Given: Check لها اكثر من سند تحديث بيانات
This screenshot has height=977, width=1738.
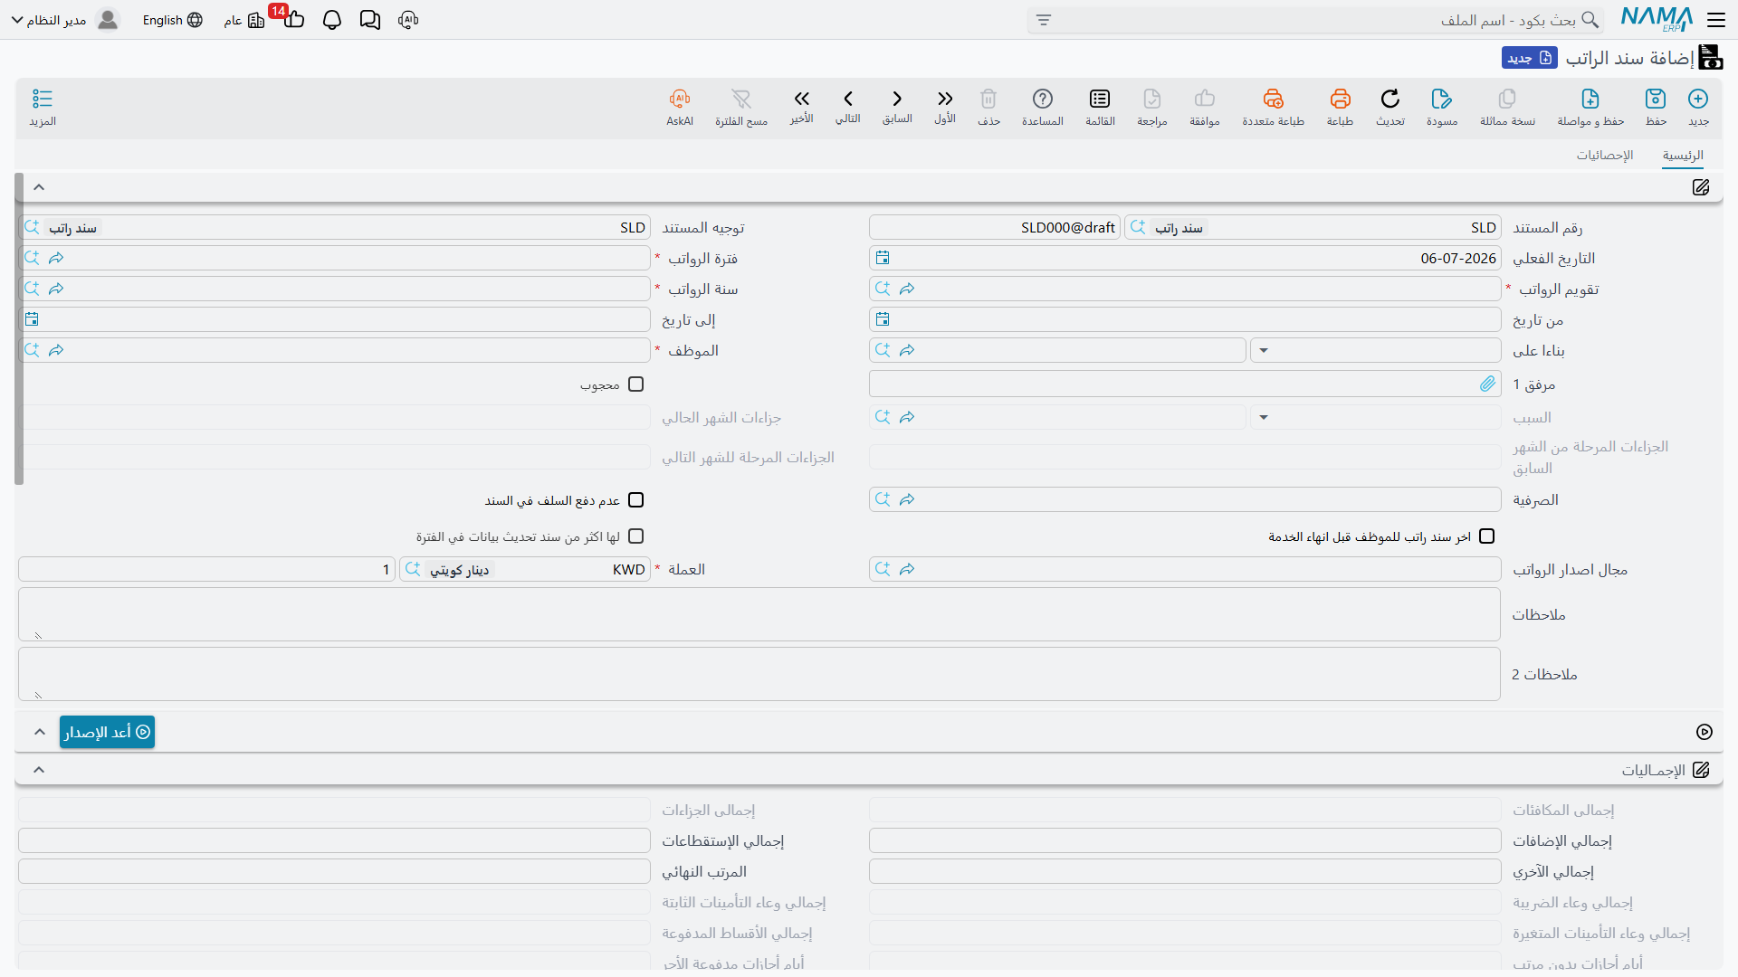Looking at the screenshot, I should 636,536.
